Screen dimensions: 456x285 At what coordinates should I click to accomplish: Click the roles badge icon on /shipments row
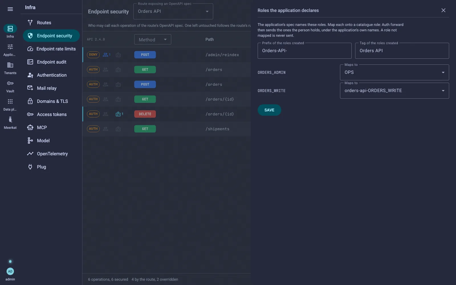pos(118,129)
